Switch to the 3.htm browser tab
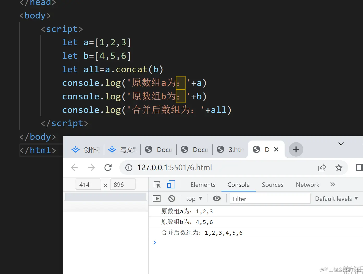Image resolution: width=363 pixels, height=274 pixels. coord(230,150)
